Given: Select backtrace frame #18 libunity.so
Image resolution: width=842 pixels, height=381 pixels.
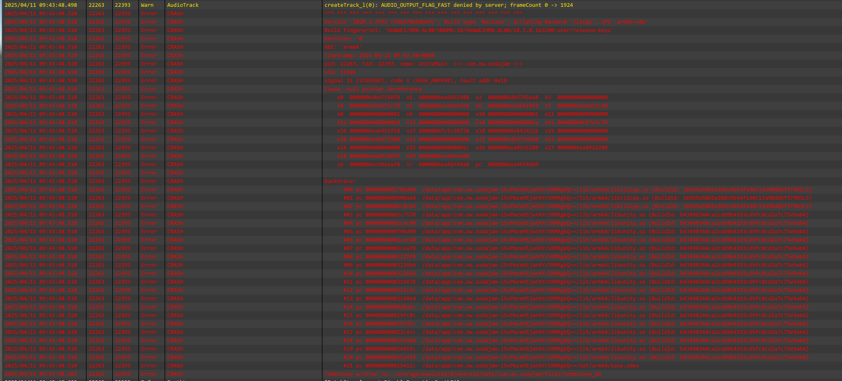Looking at the screenshot, I should point(576,341).
